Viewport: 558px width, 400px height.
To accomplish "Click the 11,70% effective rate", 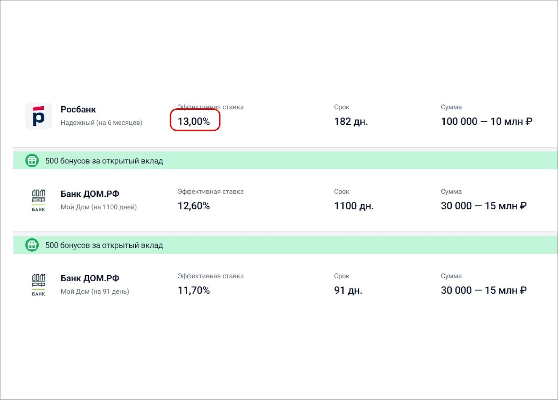I will point(194,290).
